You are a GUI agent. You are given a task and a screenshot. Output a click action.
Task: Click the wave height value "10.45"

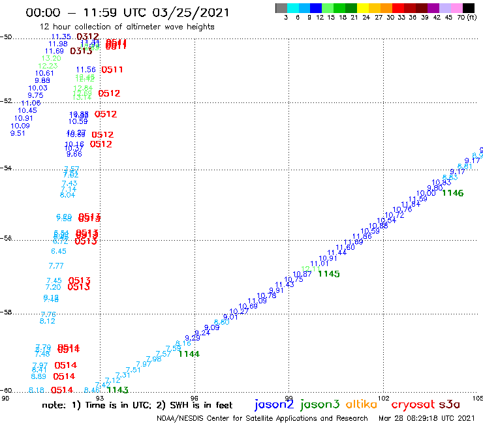coord(27,110)
